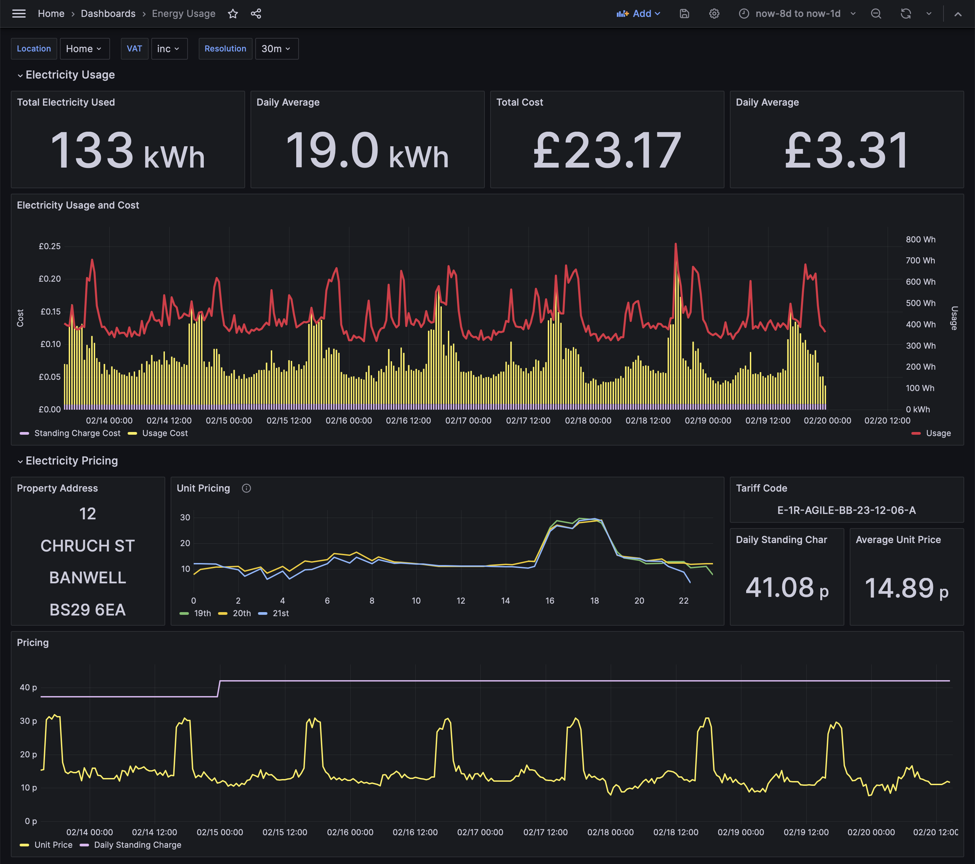Star the Energy Usage dashboard
The width and height of the screenshot is (975, 864).
click(233, 14)
